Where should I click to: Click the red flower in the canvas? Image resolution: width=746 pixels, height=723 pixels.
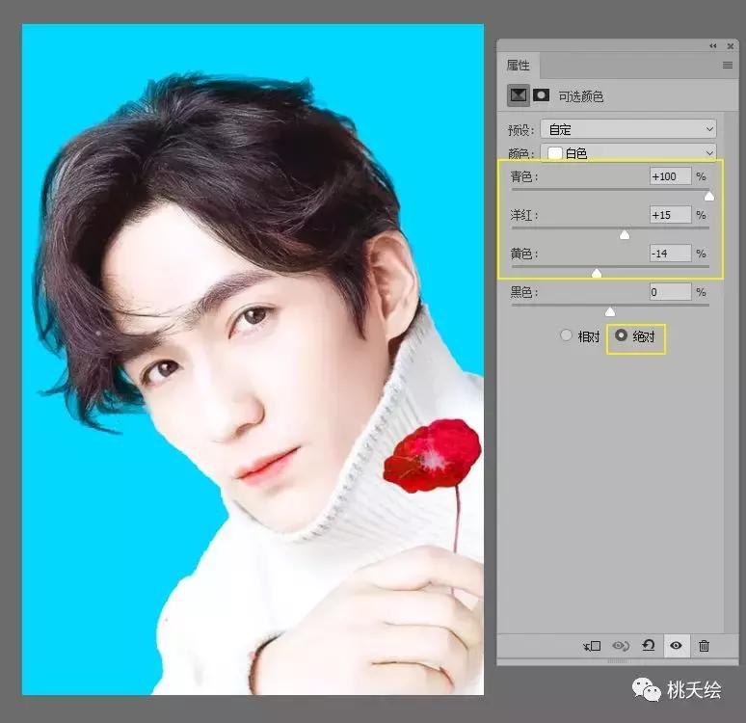click(x=432, y=456)
